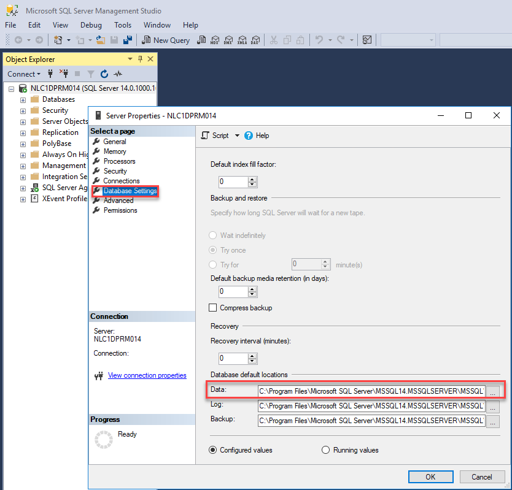Select the Try once radio button
This screenshot has width=512, height=490.
pos(212,250)
